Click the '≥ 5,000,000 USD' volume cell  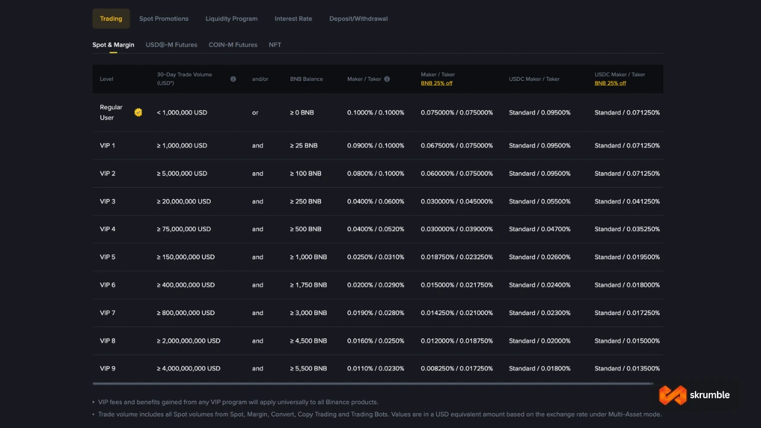182,174
